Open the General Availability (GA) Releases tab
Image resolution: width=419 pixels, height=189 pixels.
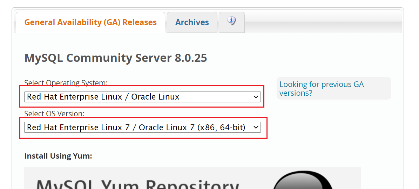(90, 22)
